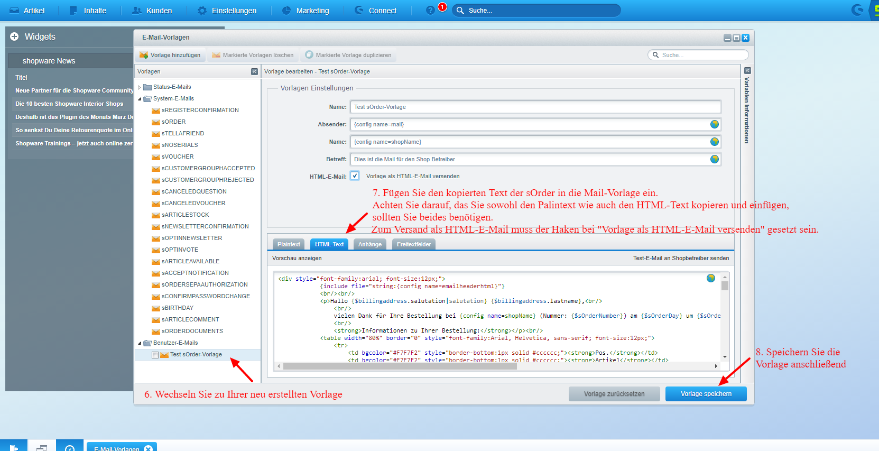This screenshot has width=879, height=451.
Task: Open the Connect menu
Action: click(375, 11)
